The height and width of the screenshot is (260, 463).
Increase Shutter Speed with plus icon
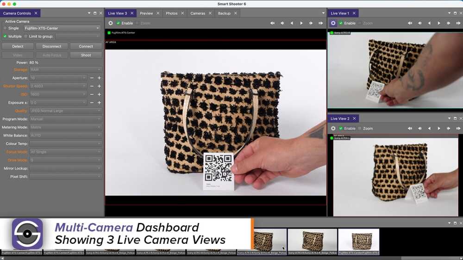click(99, 86)
